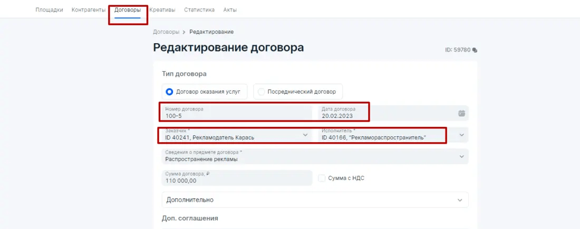Click the Сумма договора input field
Screen dimensions: 580x229
(x=237, y=177)
